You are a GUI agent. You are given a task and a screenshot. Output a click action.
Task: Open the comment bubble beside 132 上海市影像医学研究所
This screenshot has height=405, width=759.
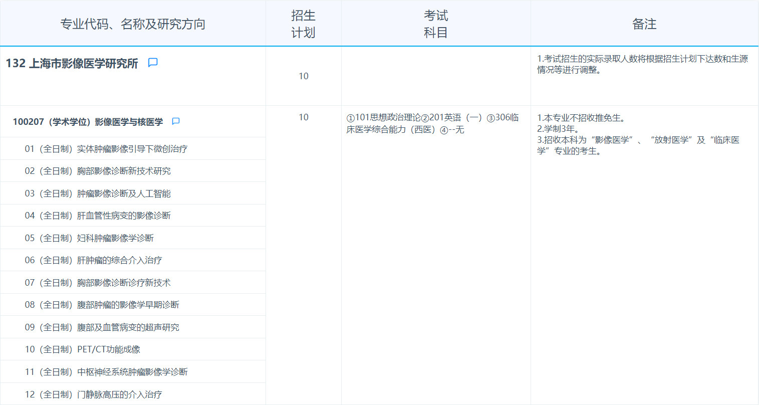[152, 62]
